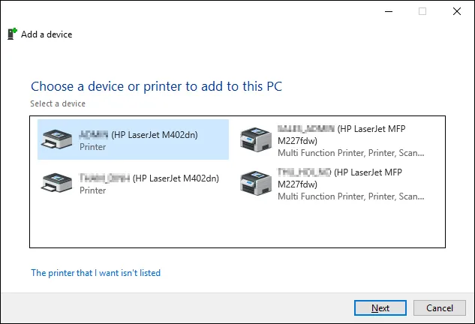
Task: Select the highlighted ADMIN LaserJet M402dn name
Action: 149,135
